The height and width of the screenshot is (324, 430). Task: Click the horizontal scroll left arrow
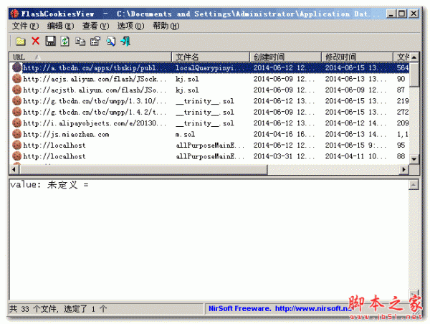[14, 170]
